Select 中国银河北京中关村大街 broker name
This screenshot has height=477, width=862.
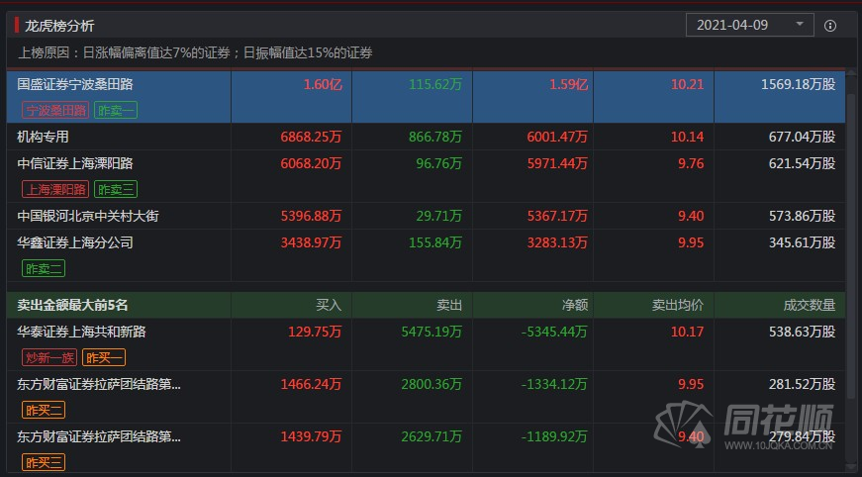pos(88,216)
